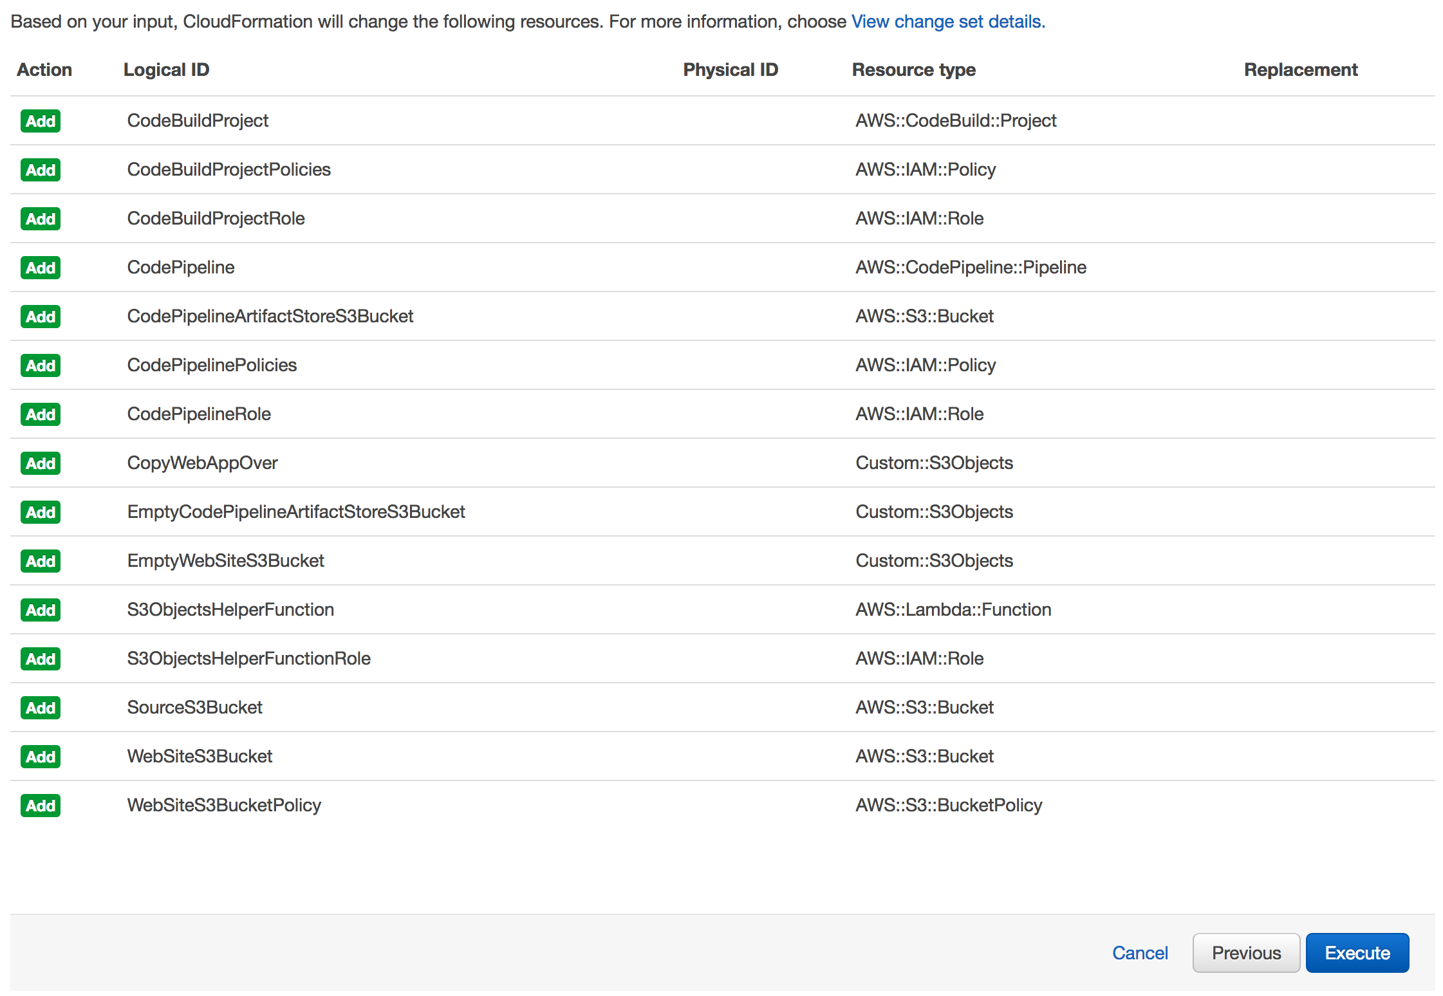The height and width of the screenshot is (996, 1443).
Task: Select the WebSiteS3Bucket logical ID text
Action: (200, 757)
